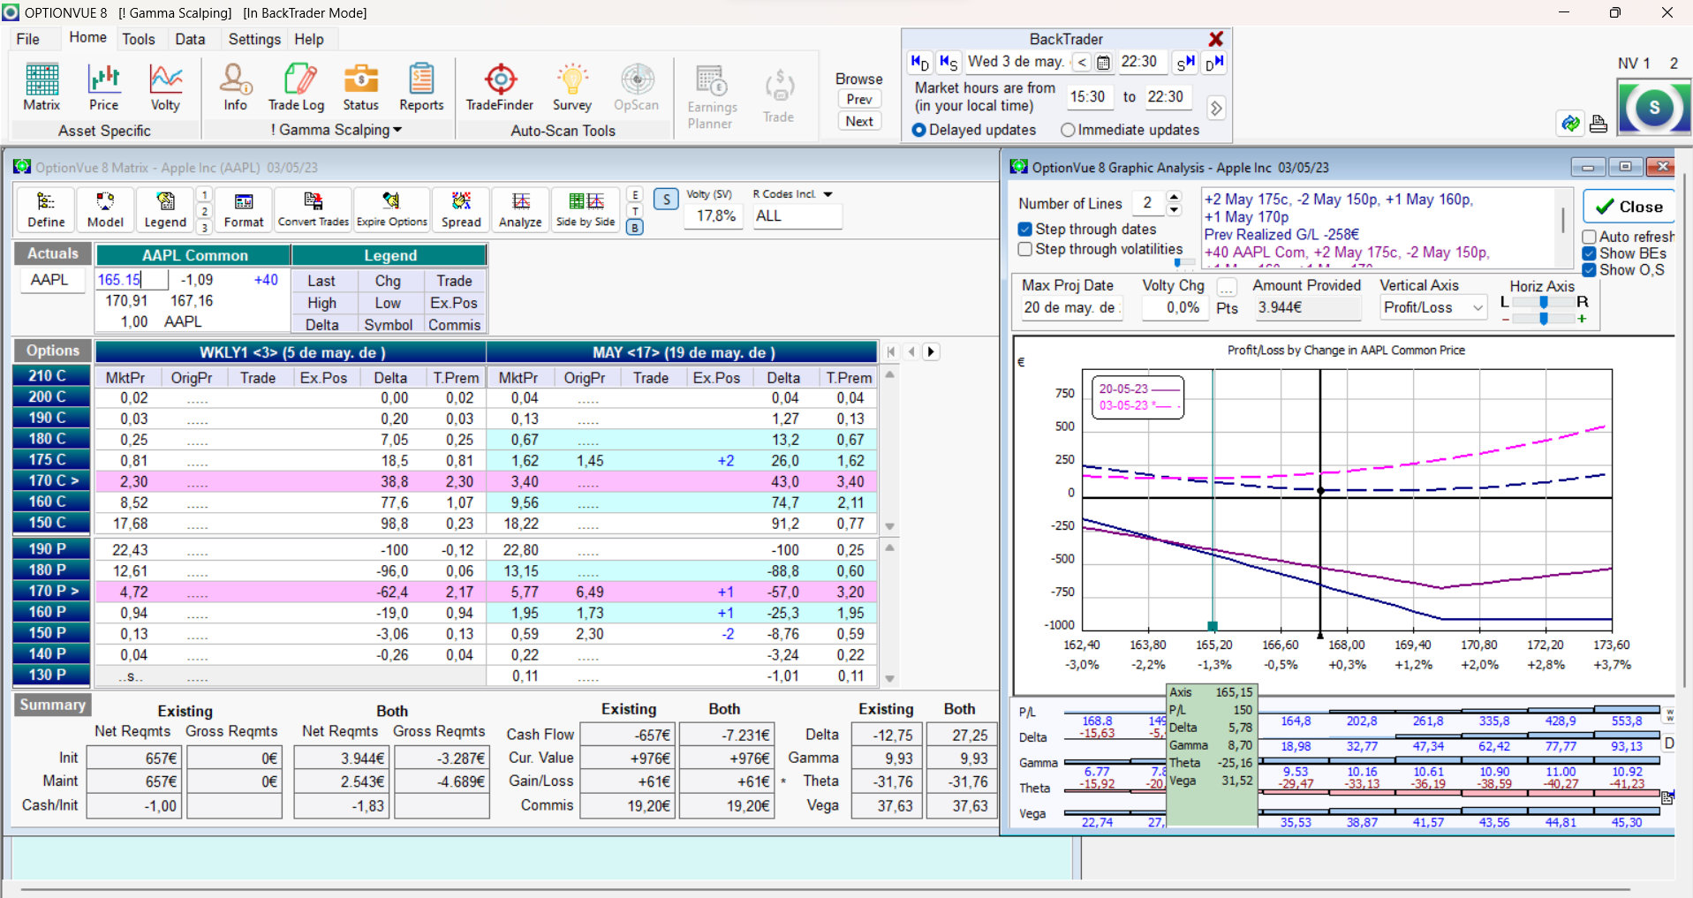The height and width of the screenshot is (898, 1693).
Task: Jump to first expiration column arrow
Action: coord(892,351)
